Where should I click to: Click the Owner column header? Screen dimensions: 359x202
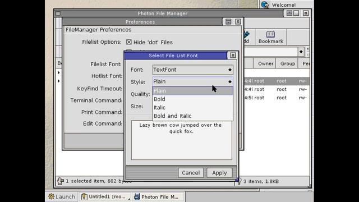[x=265, y=63]
